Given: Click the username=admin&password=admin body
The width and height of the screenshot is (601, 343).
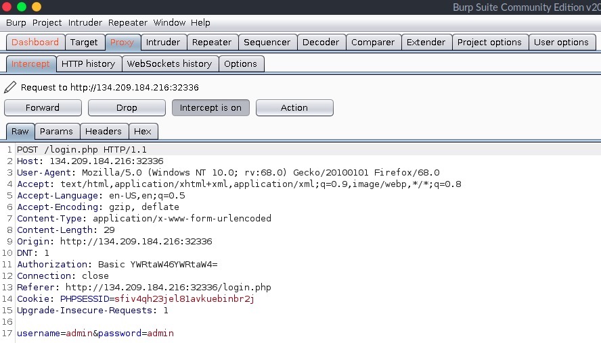Looking at the screenshot, I should [95, 333].
